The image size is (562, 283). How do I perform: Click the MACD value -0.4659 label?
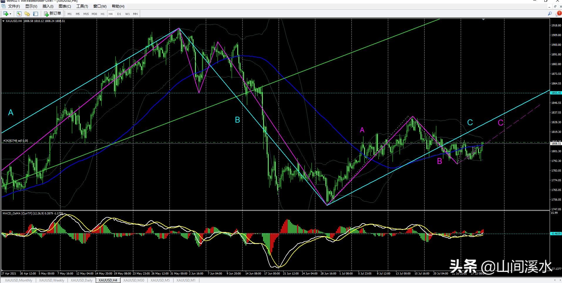point(556,234)
